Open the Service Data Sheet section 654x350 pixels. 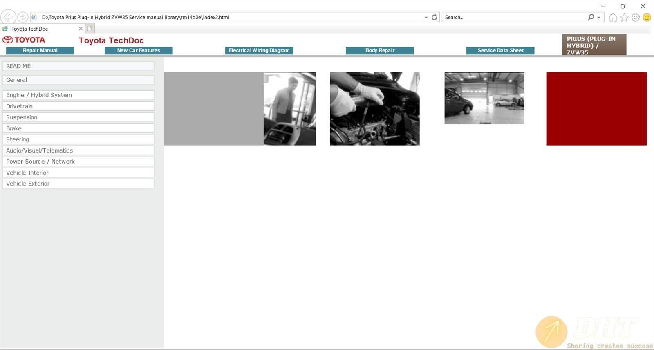click(x=500, y=50)
